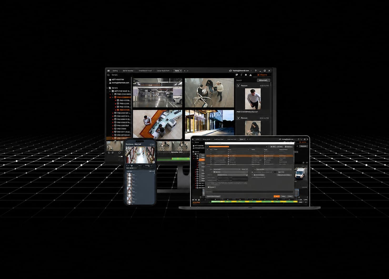Click the Advanced... button on the laptop

pos(304,146)
